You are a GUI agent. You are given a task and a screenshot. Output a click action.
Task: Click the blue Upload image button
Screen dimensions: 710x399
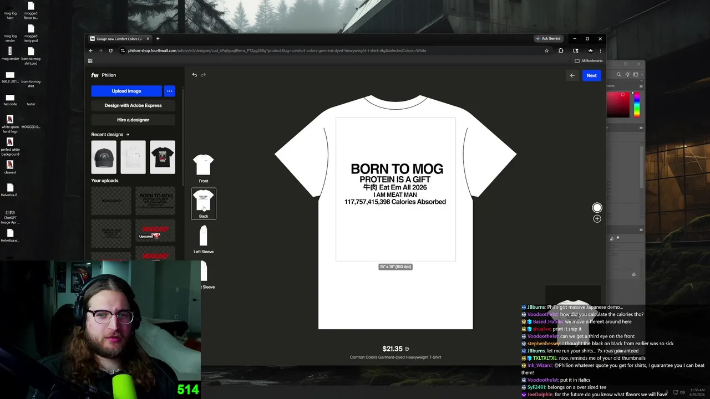pyautogui.click(x=126, y=91)
